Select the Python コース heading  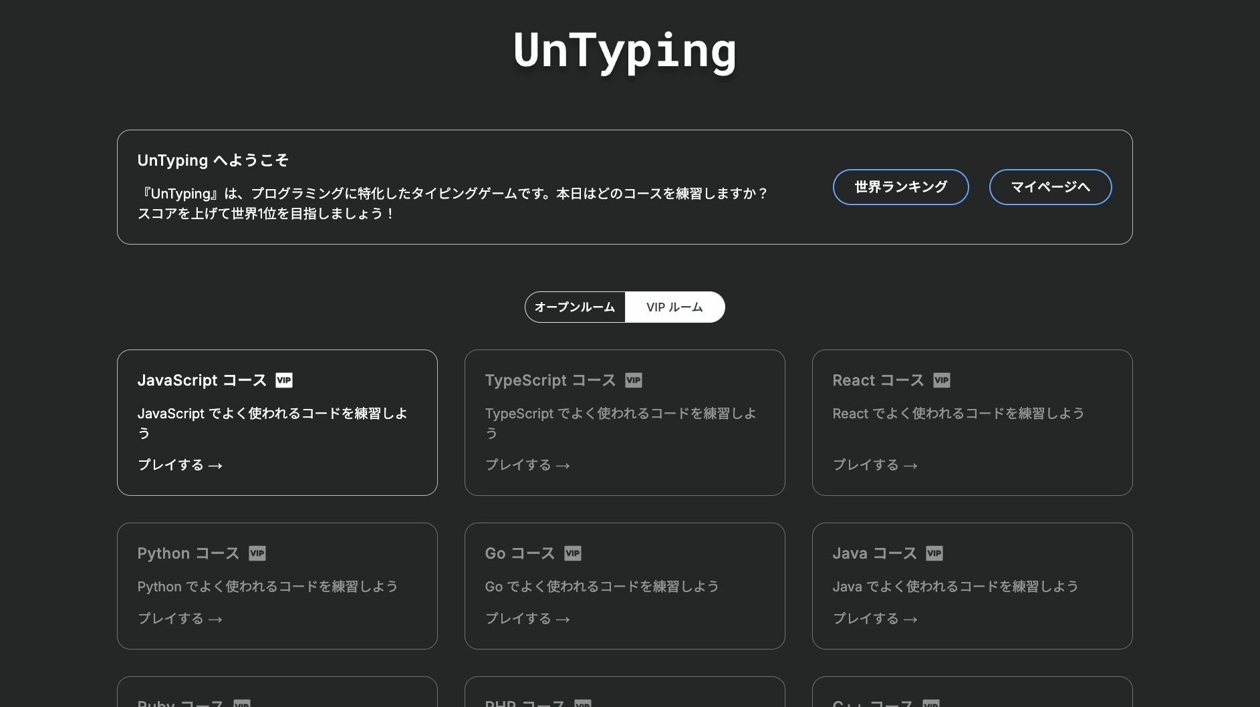click(188, 553)
